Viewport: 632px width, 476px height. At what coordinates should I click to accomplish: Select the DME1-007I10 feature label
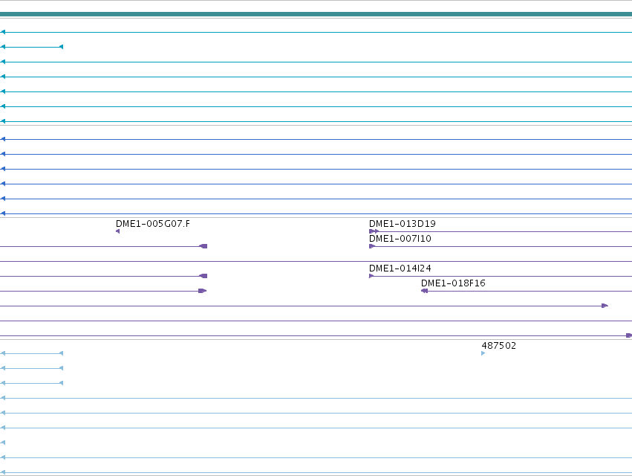[400, 239]
